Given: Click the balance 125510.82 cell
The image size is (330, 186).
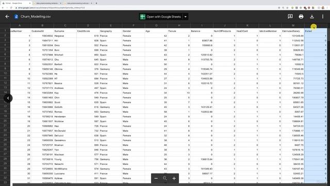Looking at the screenshot, I should point(202,55).
